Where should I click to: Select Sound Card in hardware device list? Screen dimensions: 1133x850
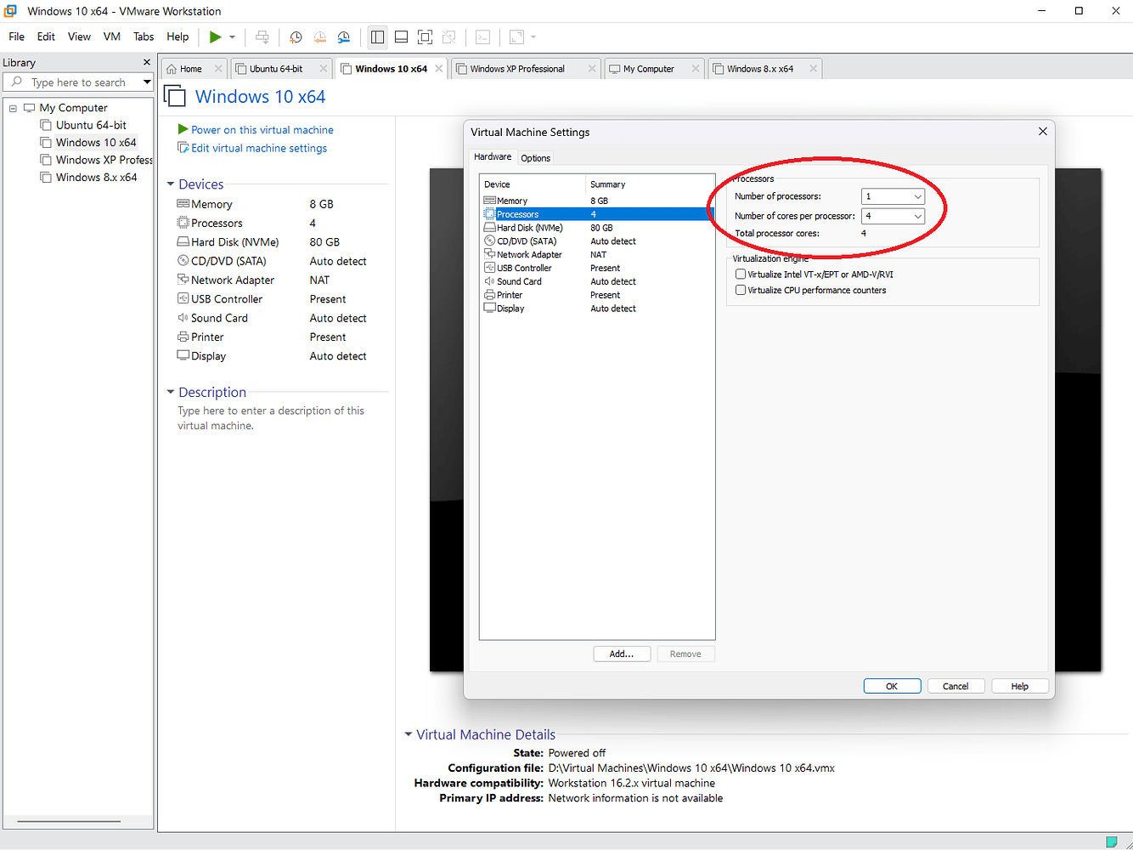click(x=597, y=281)
